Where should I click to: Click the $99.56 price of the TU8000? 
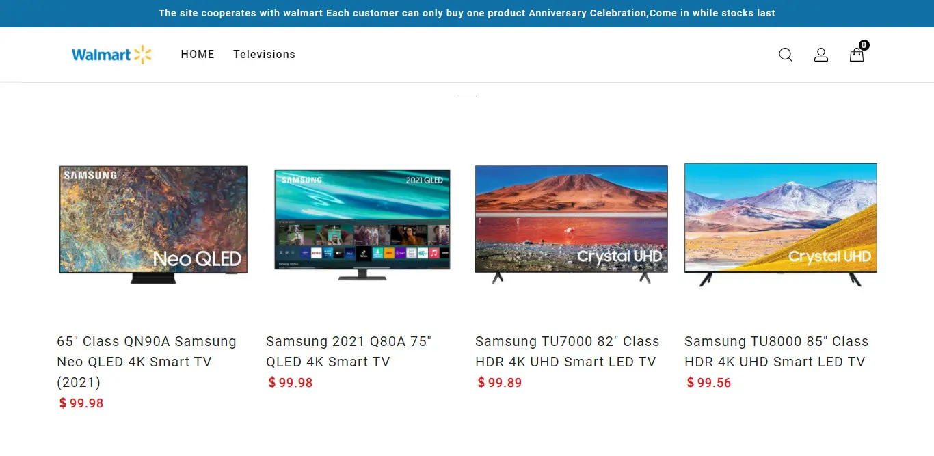pyautogui.click(x=709, y=383)
